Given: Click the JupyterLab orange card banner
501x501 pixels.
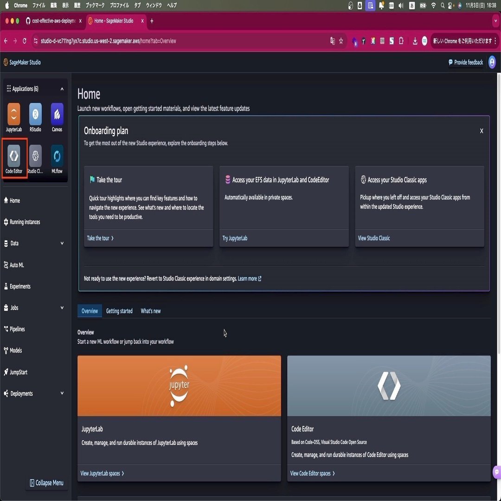Looking at the screenshot, I should point(179,385).
